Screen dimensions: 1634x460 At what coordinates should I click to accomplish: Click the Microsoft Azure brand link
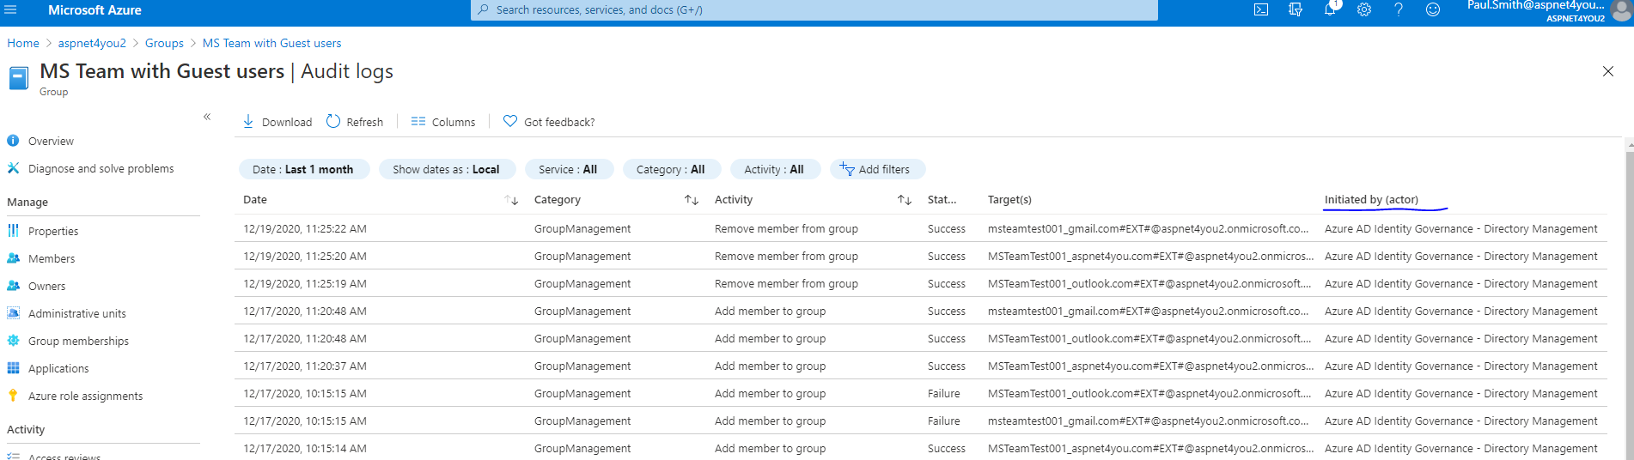click(x=95, y=10)
